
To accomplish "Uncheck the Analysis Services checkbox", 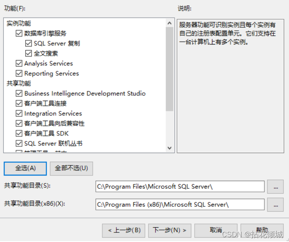I will coord(19,63).
